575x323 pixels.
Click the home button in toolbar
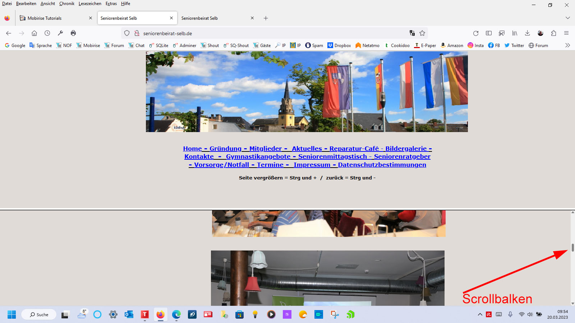tap(34, 33)
